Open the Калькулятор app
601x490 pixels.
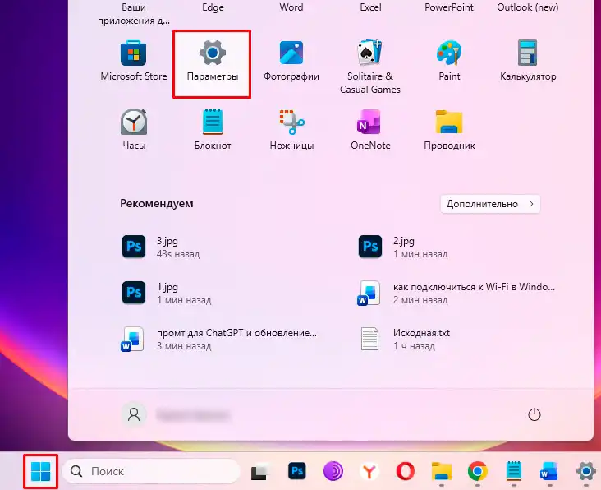(x=528, y=61)
